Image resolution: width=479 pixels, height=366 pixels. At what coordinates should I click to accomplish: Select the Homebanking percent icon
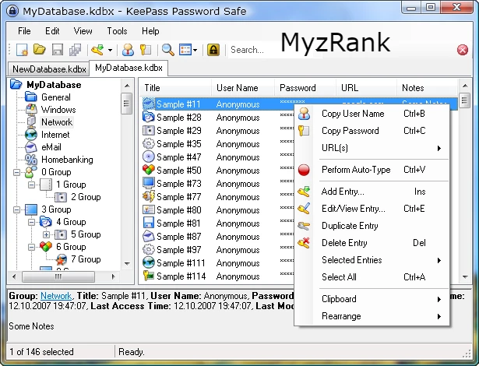coord(31,160)
